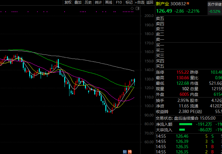Viewport: 222px width, 154px height.
Task: Open F10 company information
Action: (x=119, y=2)
